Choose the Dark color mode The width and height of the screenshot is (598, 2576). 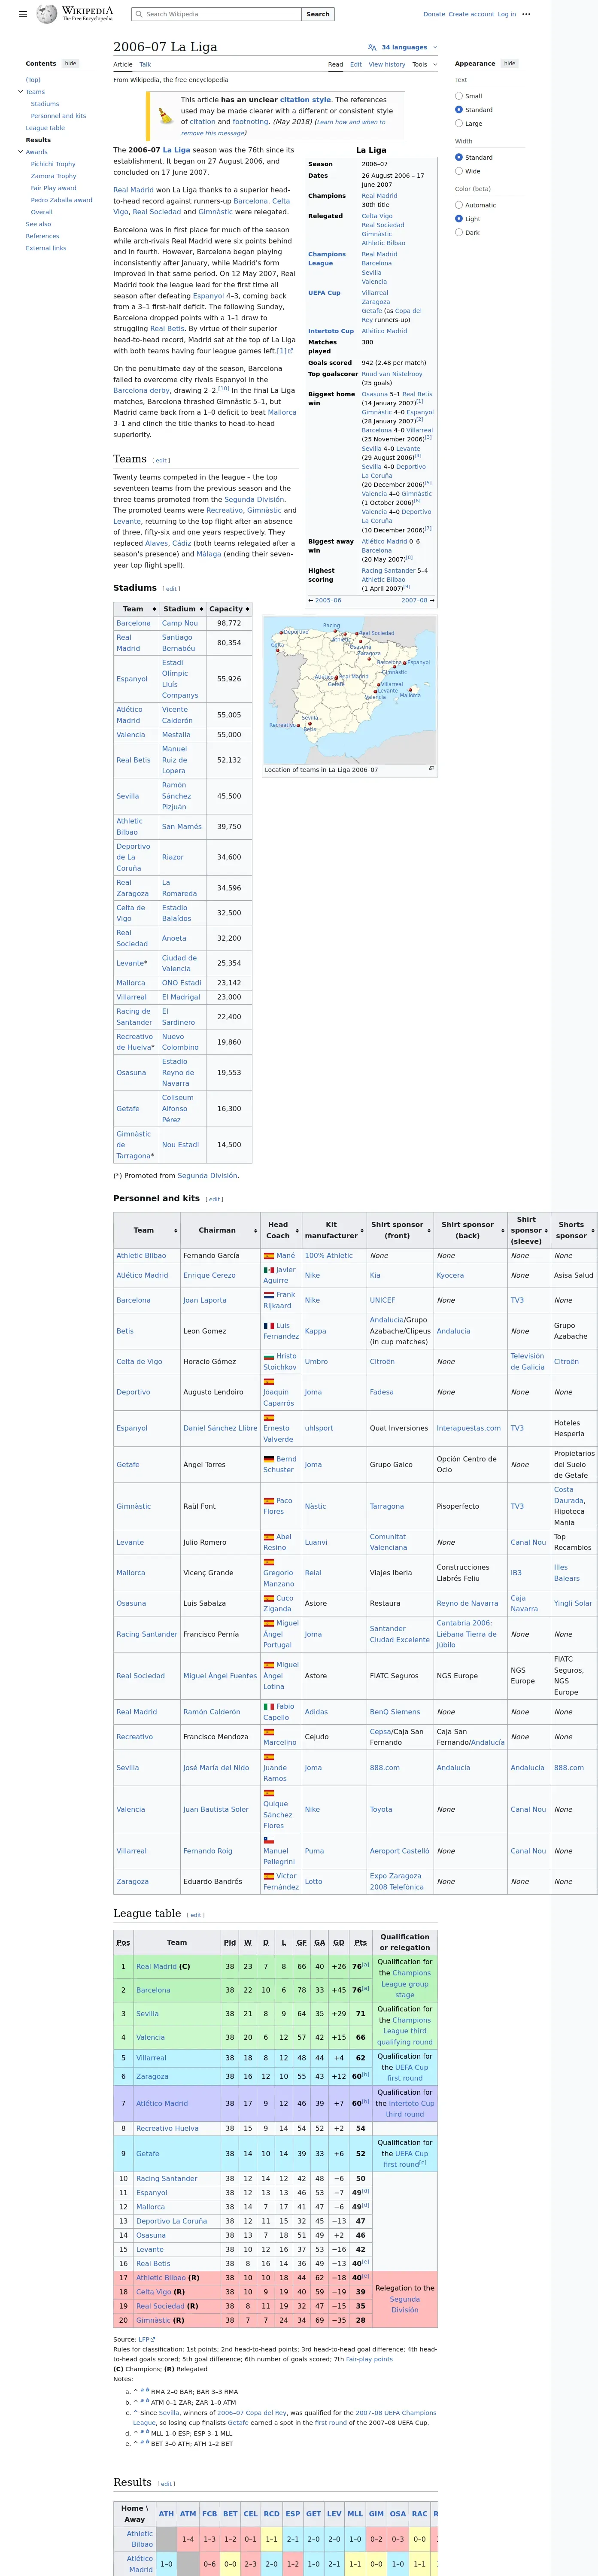[459, 232]
